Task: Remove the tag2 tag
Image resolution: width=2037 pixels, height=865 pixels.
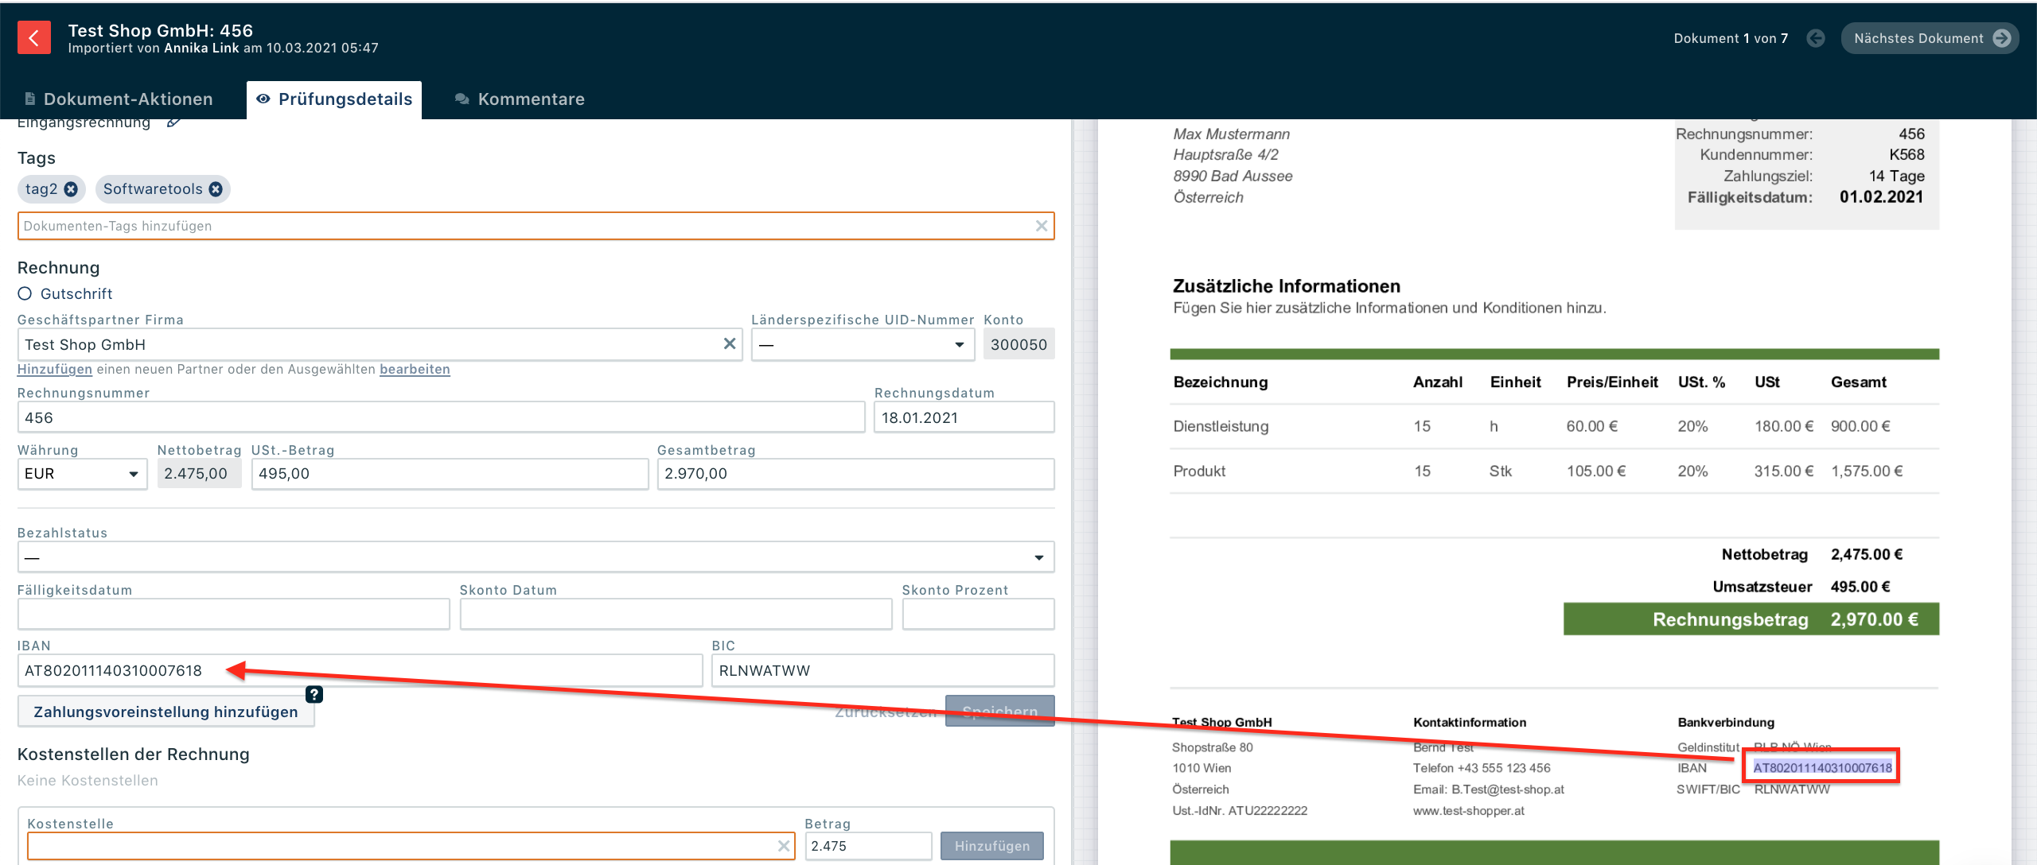Action: click(x=71, y=189)
